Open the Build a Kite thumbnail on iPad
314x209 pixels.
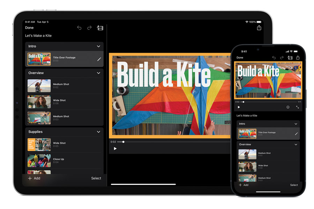click(x=39, y=59)
